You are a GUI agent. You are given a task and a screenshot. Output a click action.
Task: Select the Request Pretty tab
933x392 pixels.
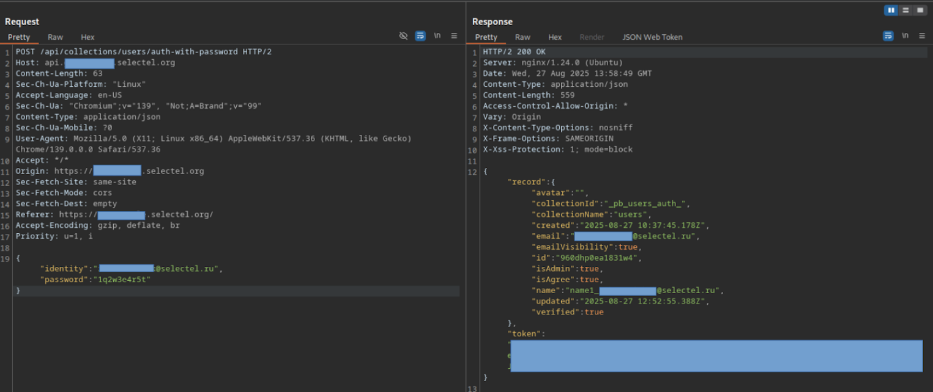(x=19, y=37)
